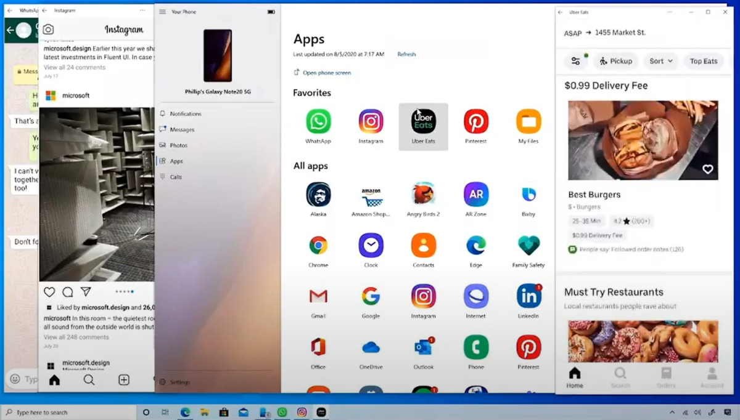Open the Best Burgers restaurant photo

point(643,140)
